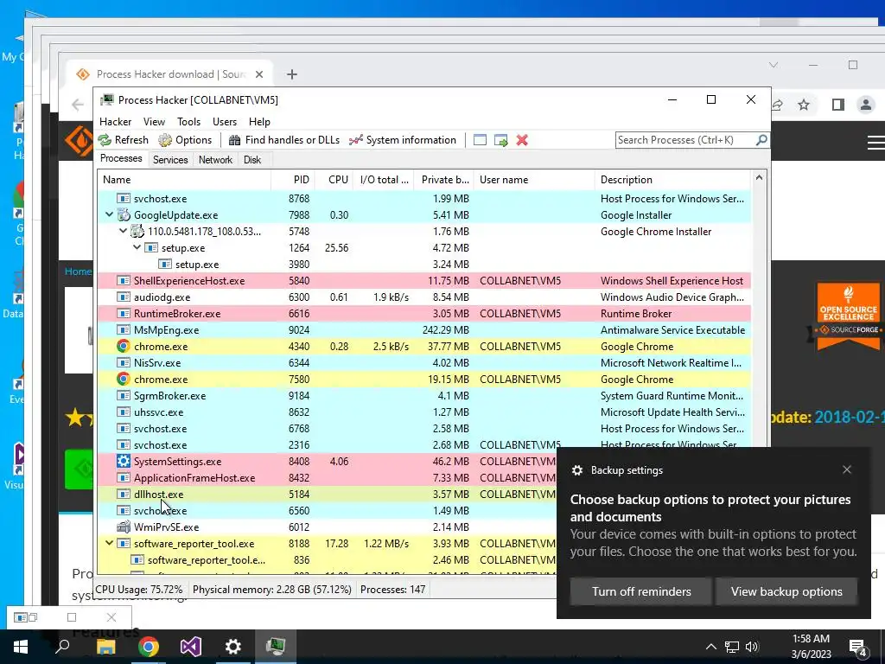Click CPU Usage in status bar
This screenshot has height=664, width=885.
139,590
